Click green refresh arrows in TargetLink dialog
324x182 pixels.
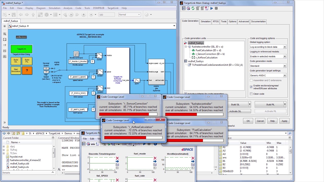(193, 8)
